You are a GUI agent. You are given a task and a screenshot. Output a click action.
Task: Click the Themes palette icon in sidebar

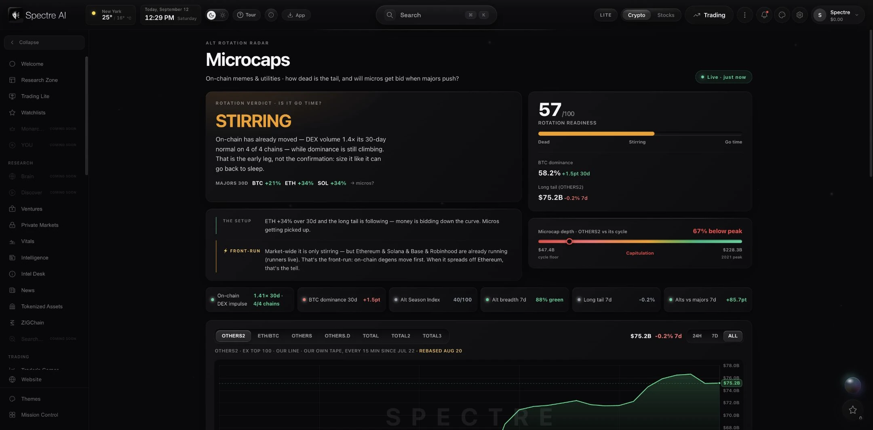pyautogui.click(x=12, y=399)
